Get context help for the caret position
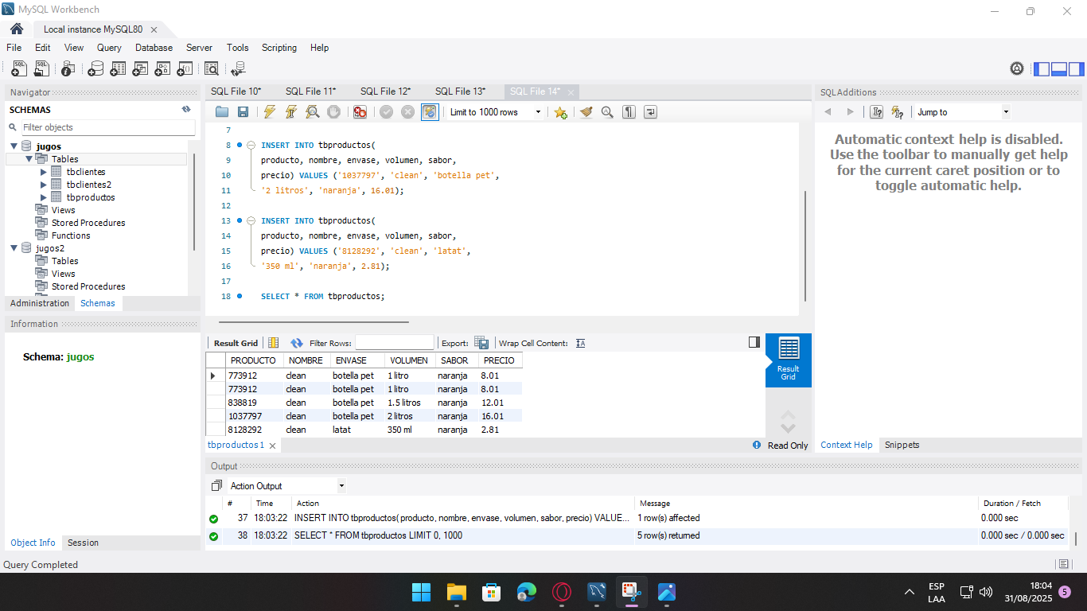The height and width of the screenshot is (611, 1087). pyautogui.click(x=876, y=112)
